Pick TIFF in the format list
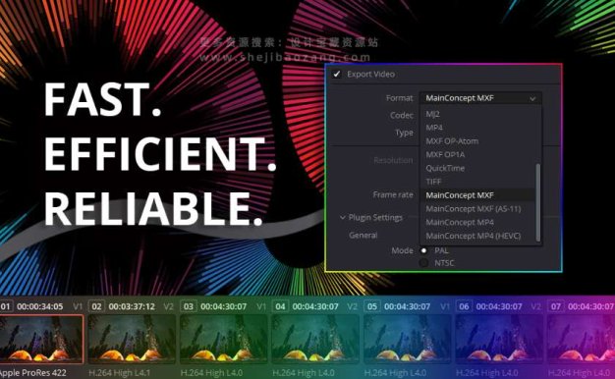The height and width of the screenshot is (379, 615). point(433,182)
